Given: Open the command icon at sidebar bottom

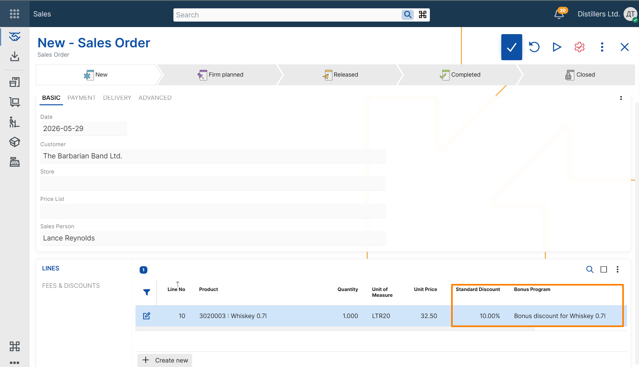Looking at the screenshot, I should pyautogui.click(x=14, y=346).
